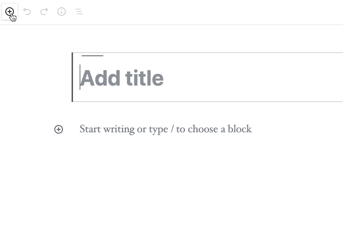Reapply change using the Redo button
Screen dimensions: 343x252
click(x=44, y=12)
